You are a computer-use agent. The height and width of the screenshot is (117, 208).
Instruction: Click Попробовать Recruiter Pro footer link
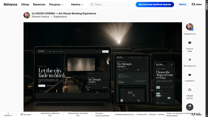click(78, 114)
